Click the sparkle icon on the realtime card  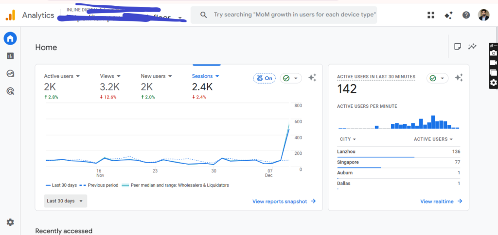(x=459, y=78)
